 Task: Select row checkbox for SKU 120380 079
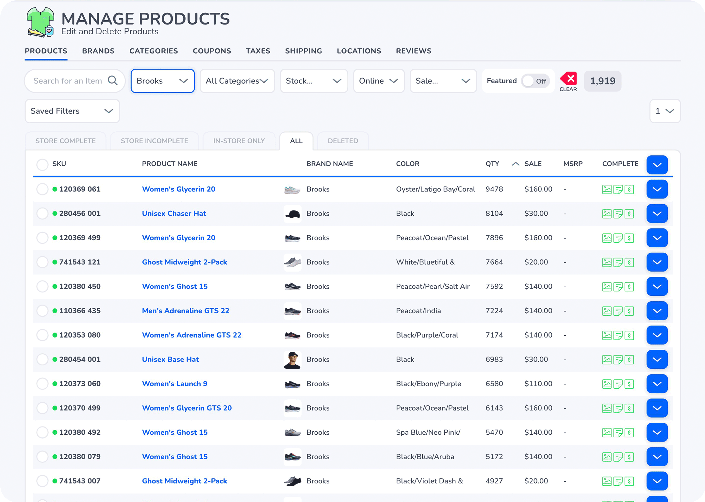42,457
